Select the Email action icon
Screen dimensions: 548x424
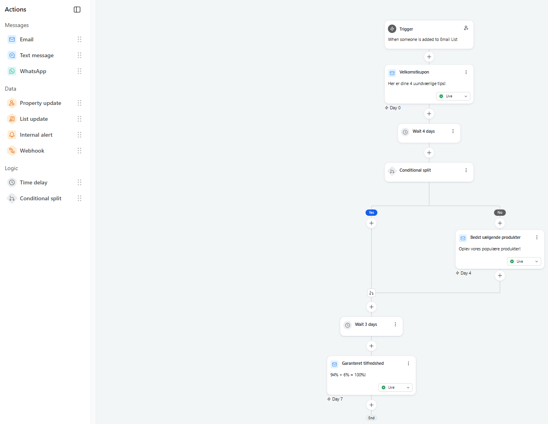pos(12,39)
